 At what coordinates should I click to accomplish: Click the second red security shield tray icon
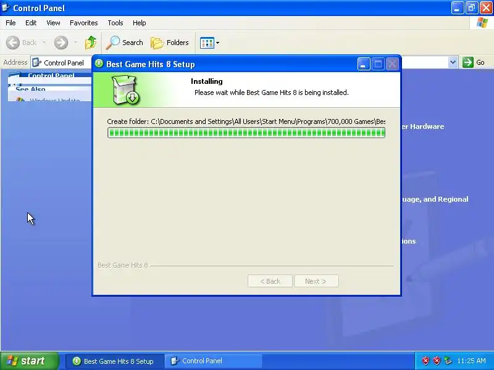437,361
